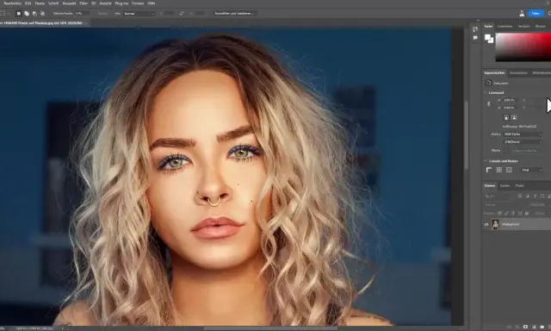
Task: Click the lock transparent pixels icon
Action: (499, 213)
